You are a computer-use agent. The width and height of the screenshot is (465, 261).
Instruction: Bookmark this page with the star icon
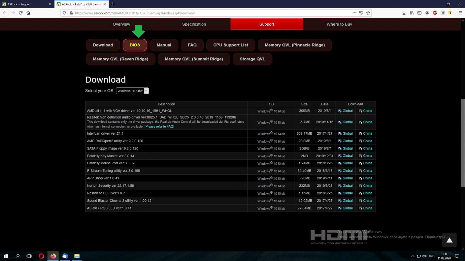pos(368,13)
